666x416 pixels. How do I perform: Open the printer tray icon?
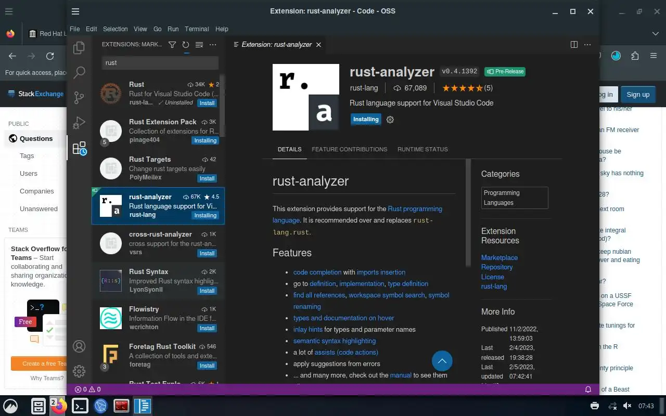pos(595,406)
